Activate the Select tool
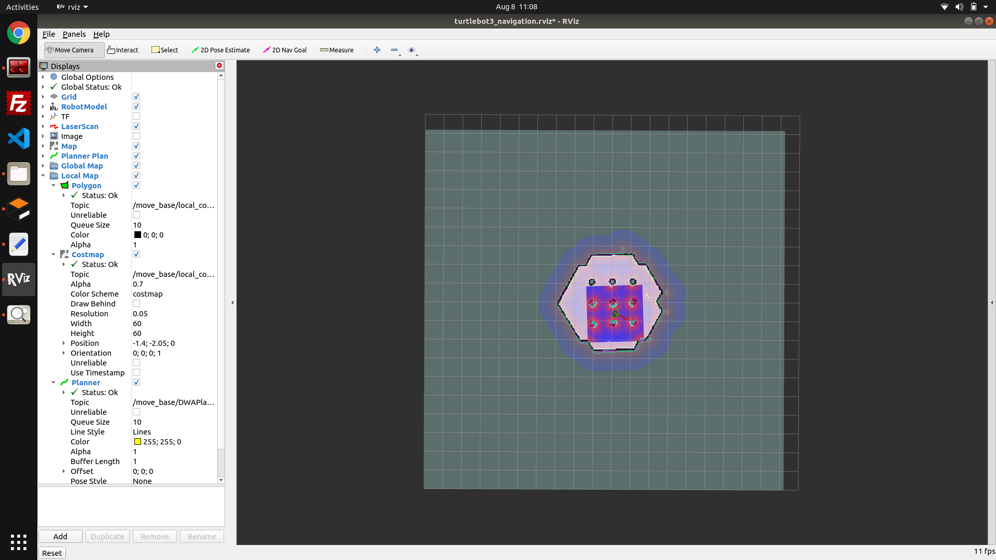This screenshot has width=996, height=560. [164, 50]
